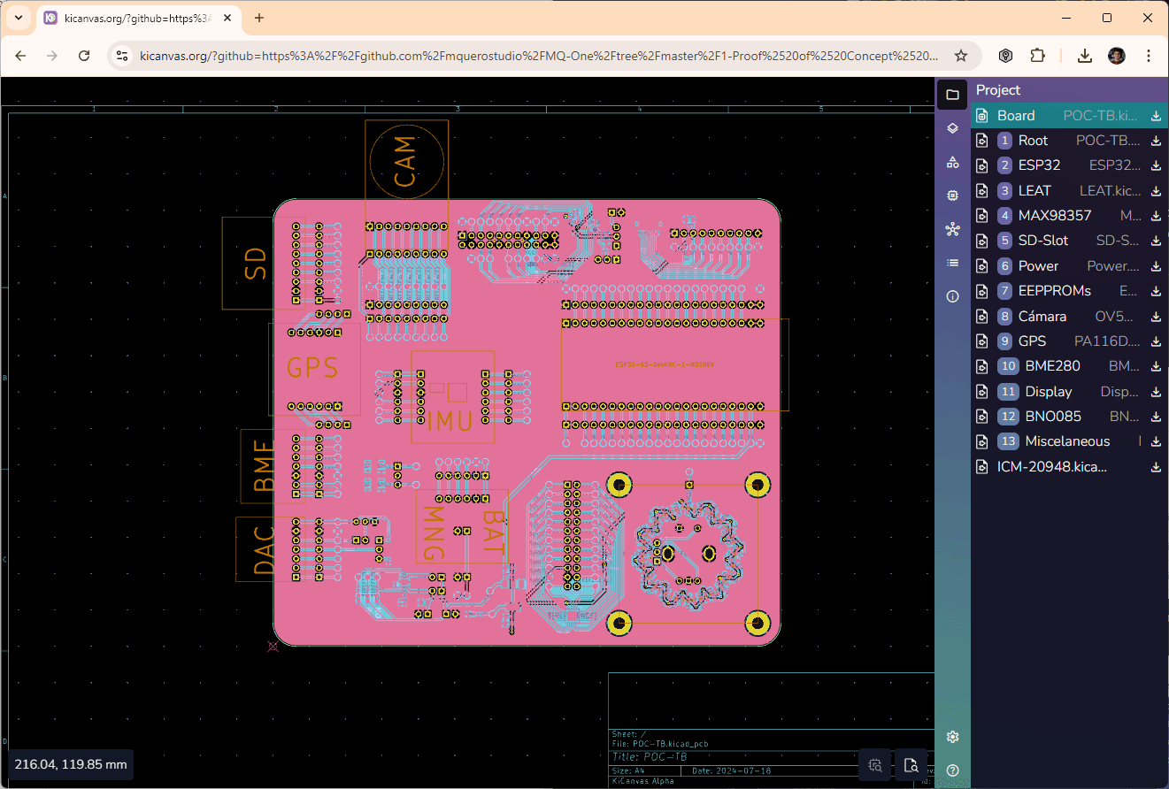Viewport: 1169px width, 789px height.
Task: Download the Miscelaneous schematic file
Action: tap(1156, 441)
